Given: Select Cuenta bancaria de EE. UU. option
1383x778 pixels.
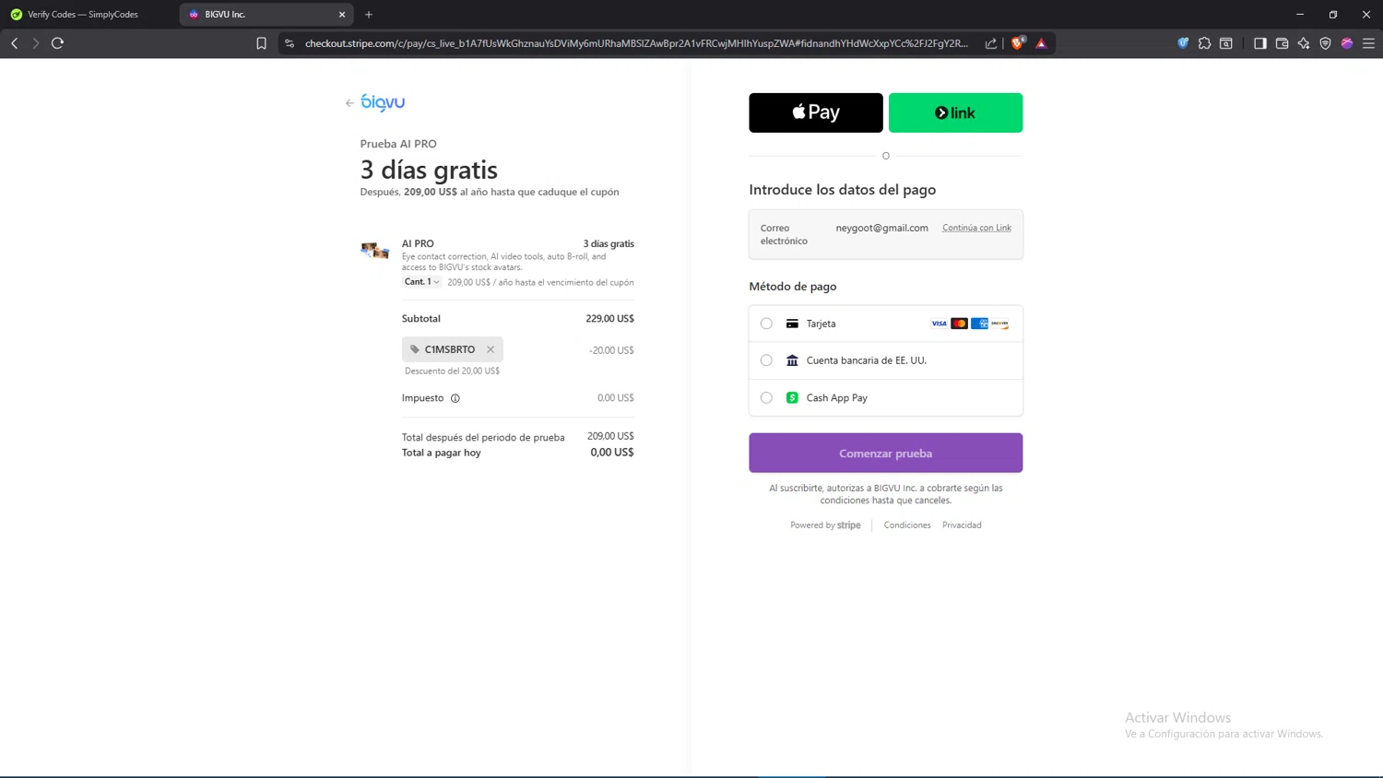Looking at the screenshot, I should click(766, 360).
